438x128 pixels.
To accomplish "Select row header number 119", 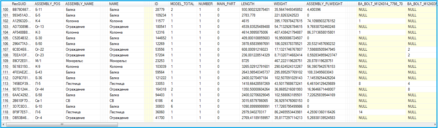I will point(5,118).
